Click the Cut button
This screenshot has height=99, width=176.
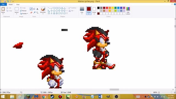(x=9, y=8)
